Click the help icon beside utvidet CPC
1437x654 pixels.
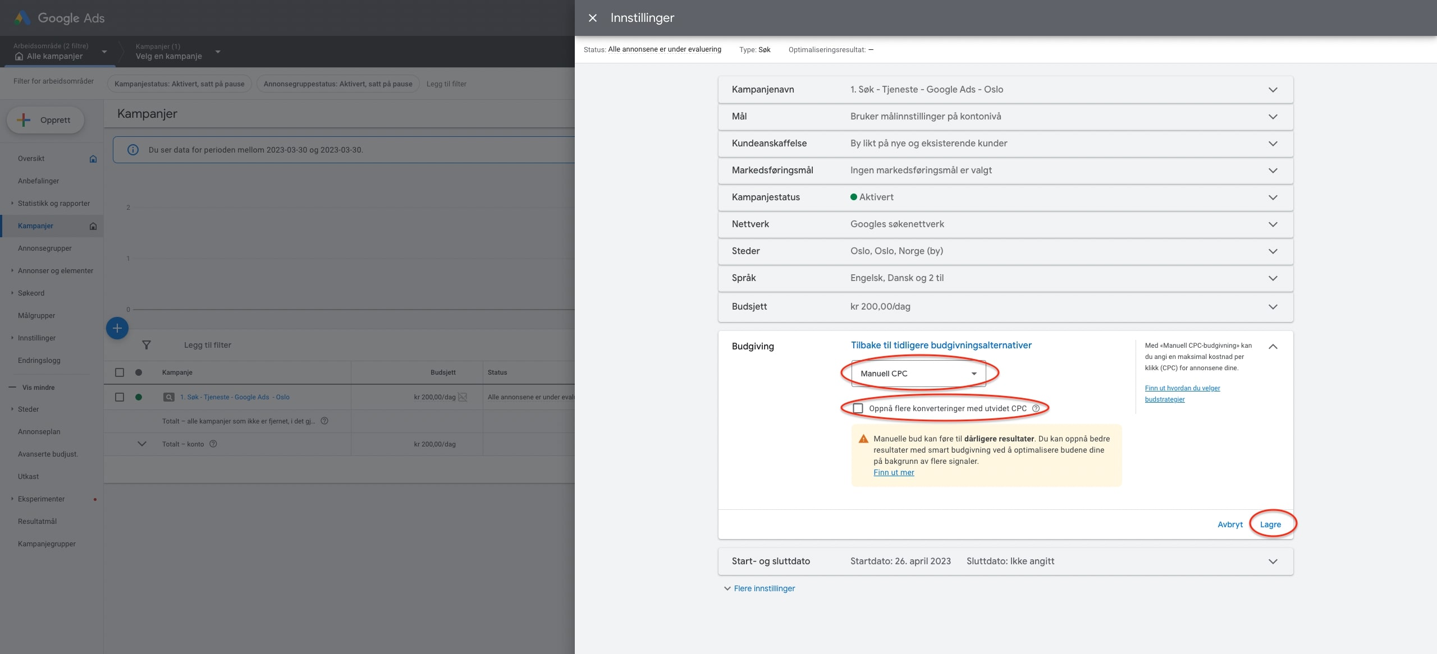pyautogui.click(x=1036, y=408)
